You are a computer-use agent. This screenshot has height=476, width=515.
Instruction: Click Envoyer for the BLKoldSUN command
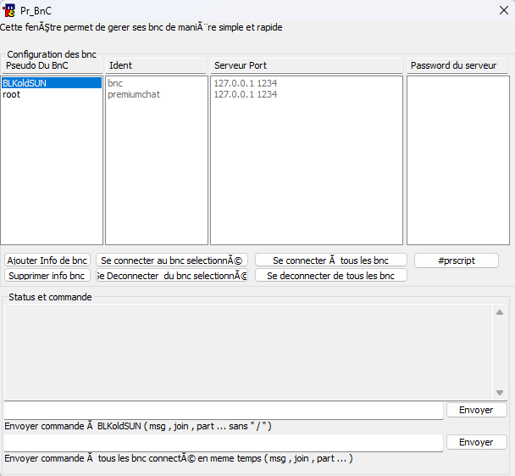pos(477,410)
